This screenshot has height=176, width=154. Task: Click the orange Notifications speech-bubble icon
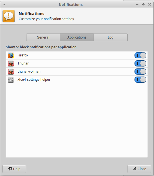point(9,16)
